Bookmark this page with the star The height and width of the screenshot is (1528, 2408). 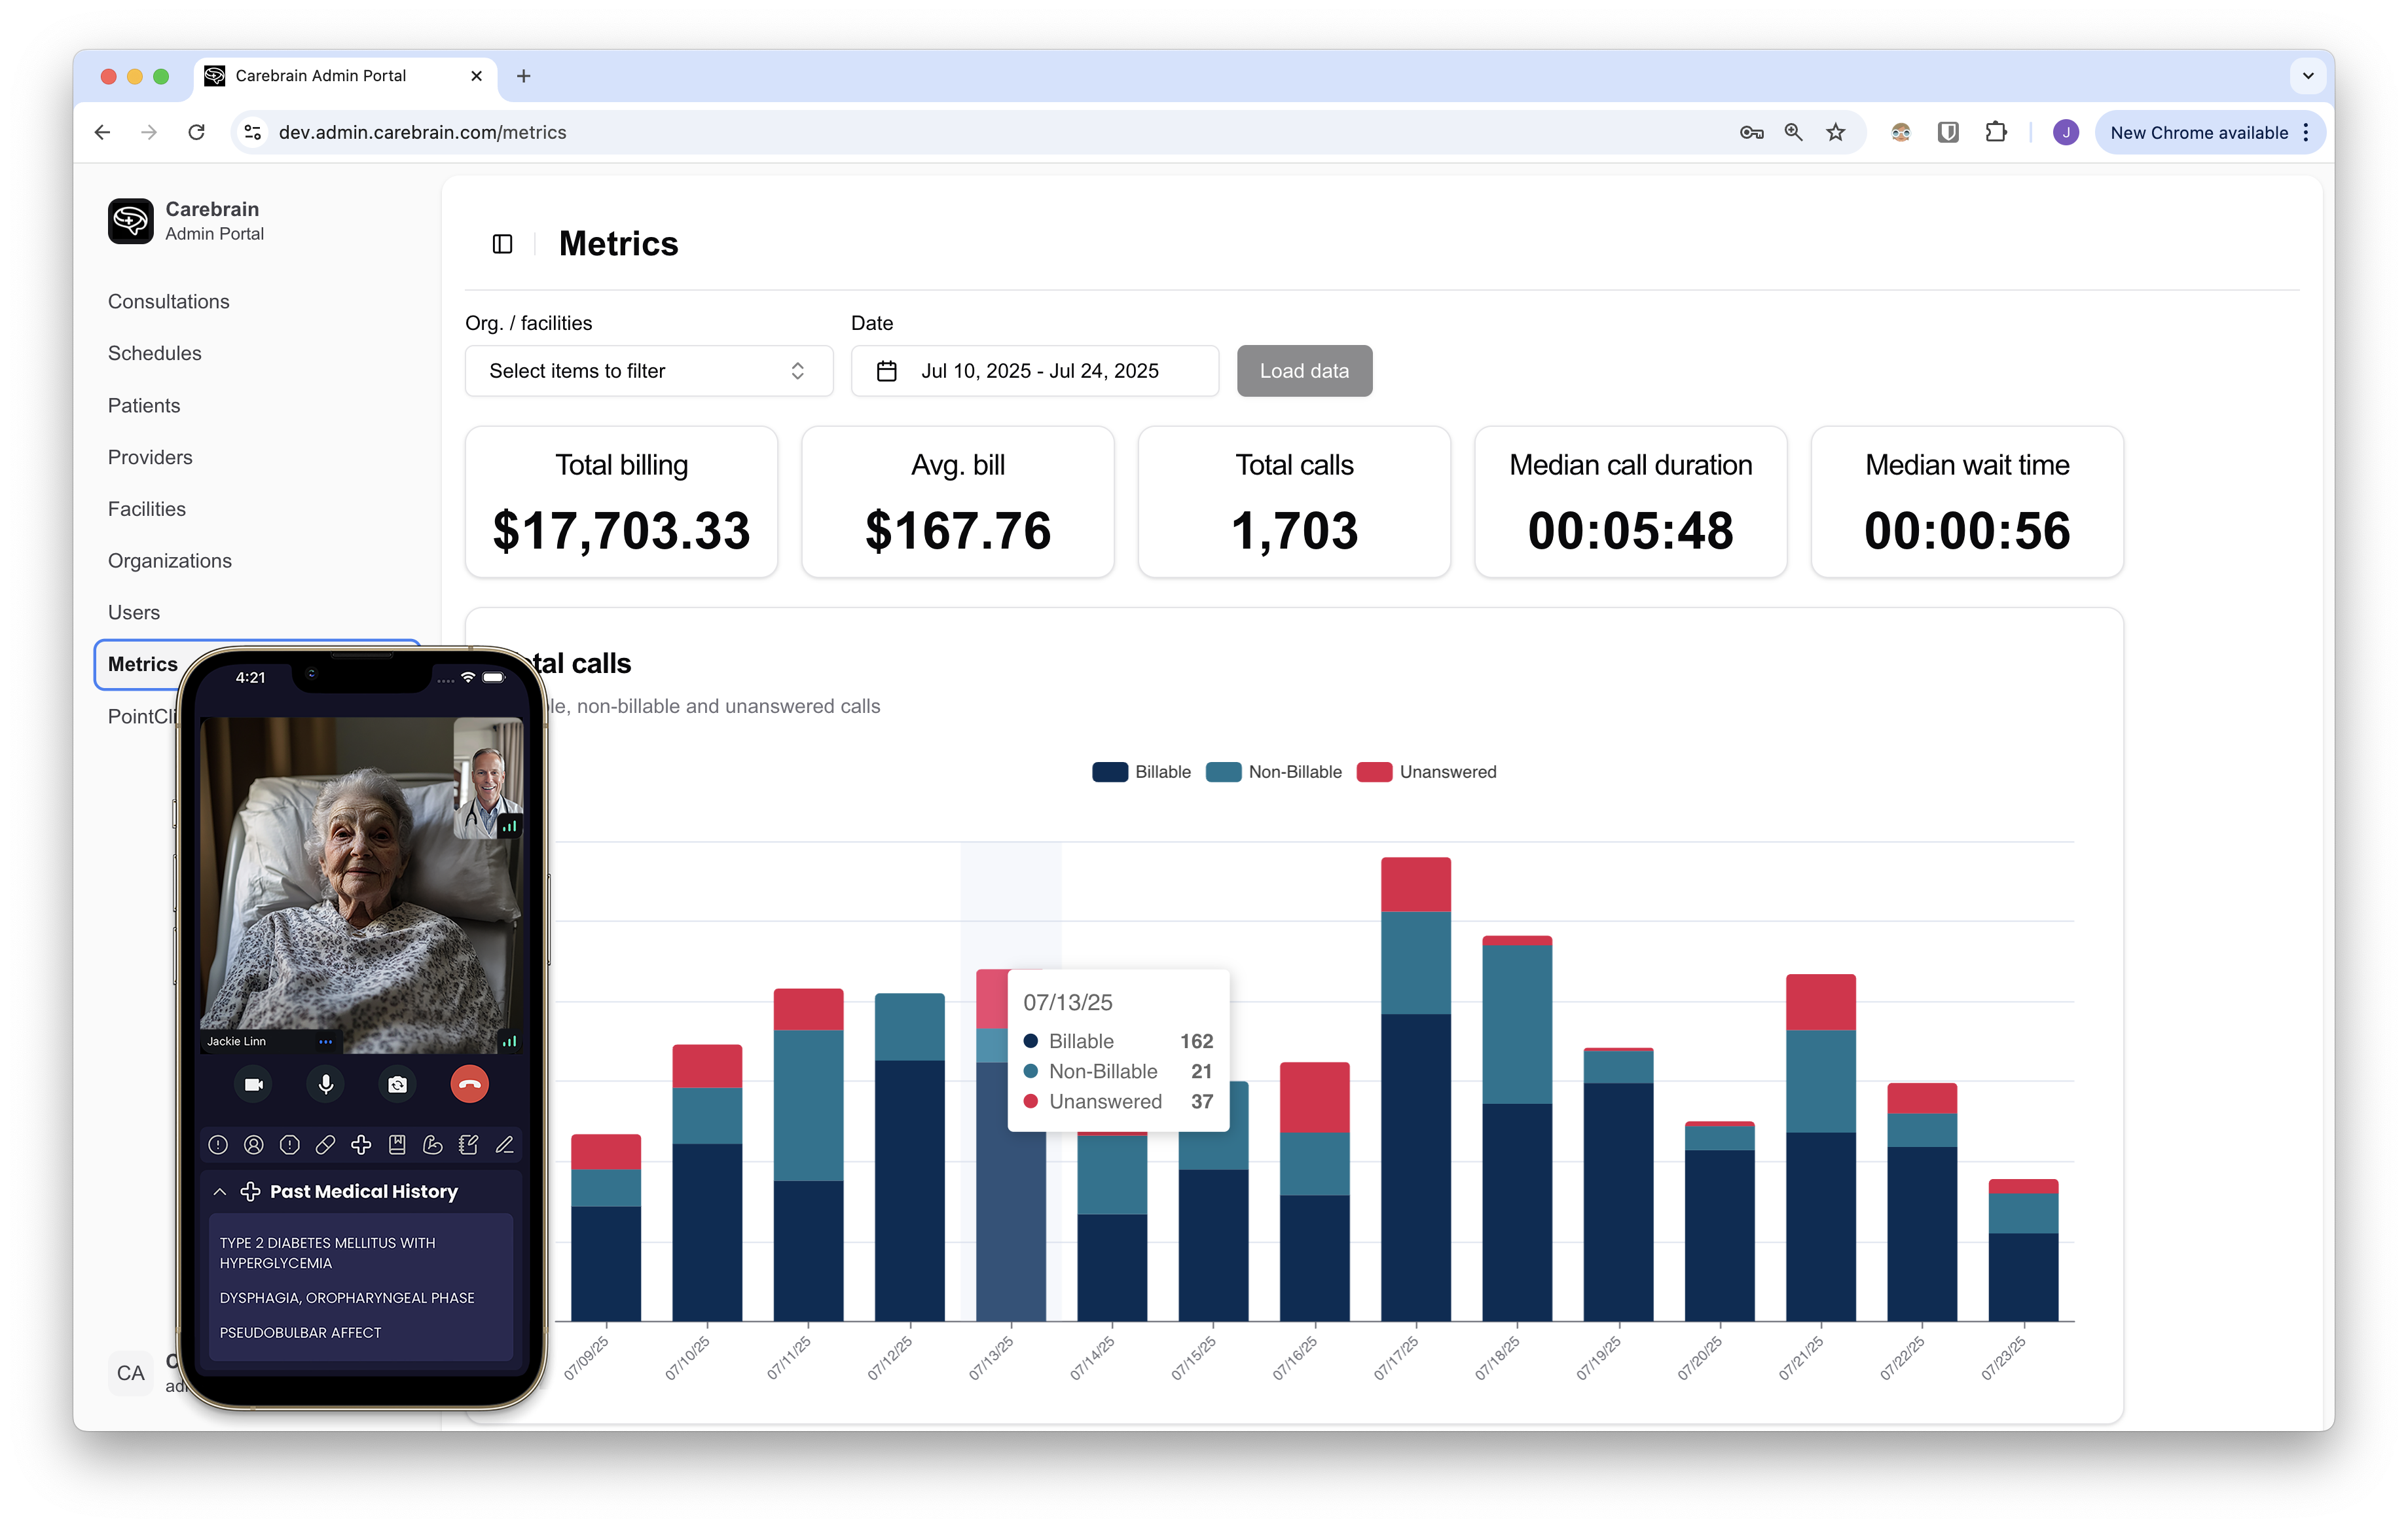tap(1835, 132)
